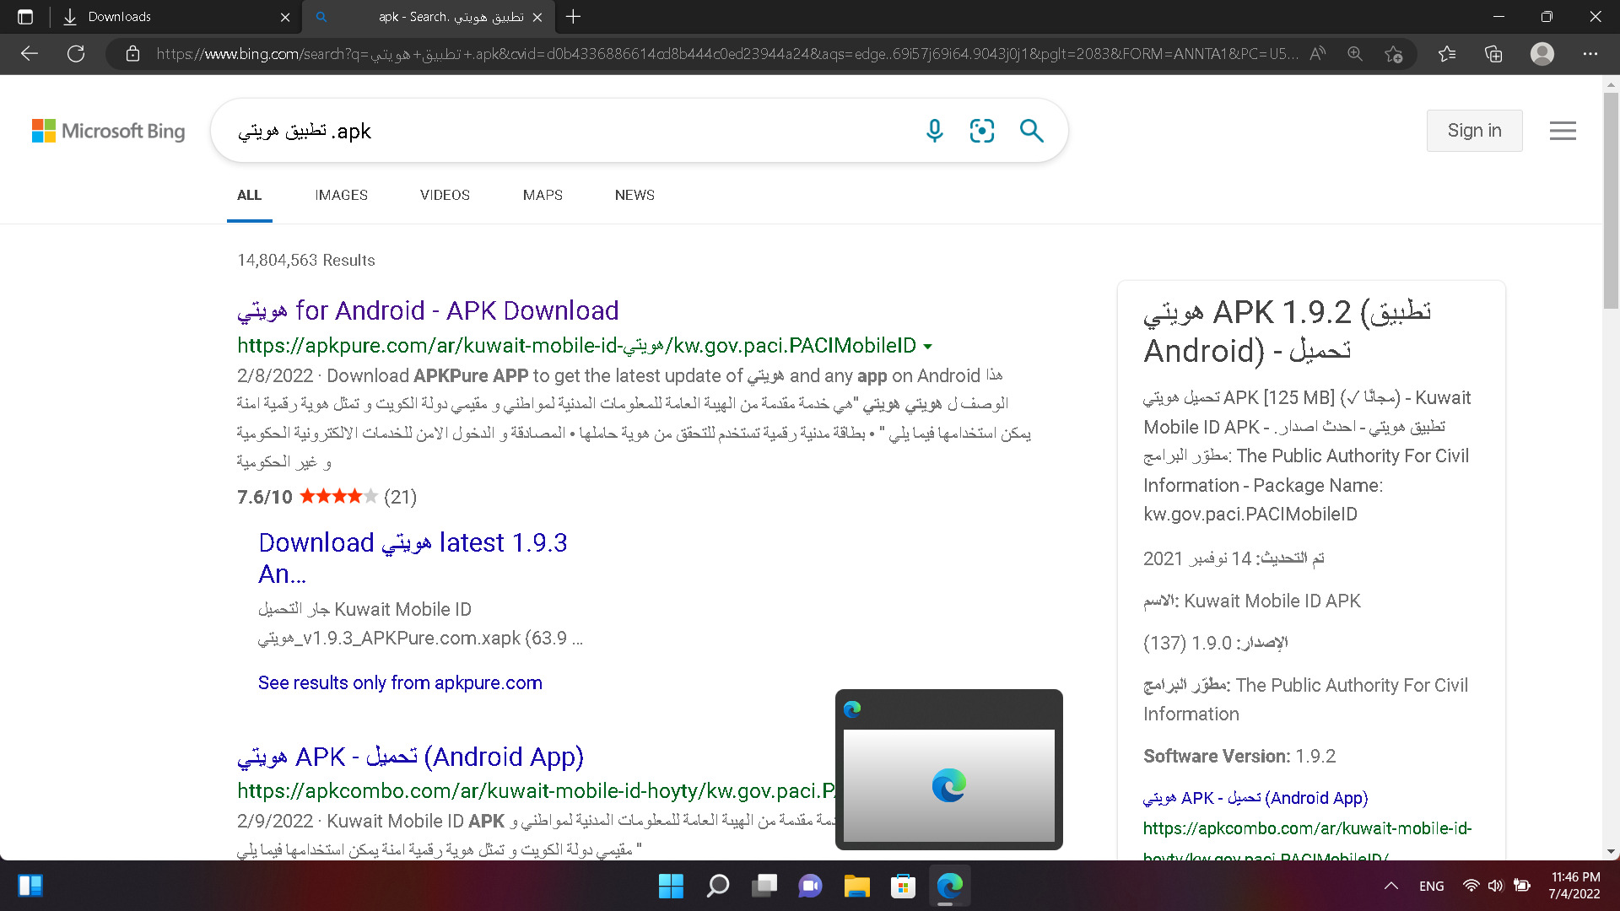The image size is (1620, 911).
Task: Open browser profile avatar icon
Action: click(1542, 54)
